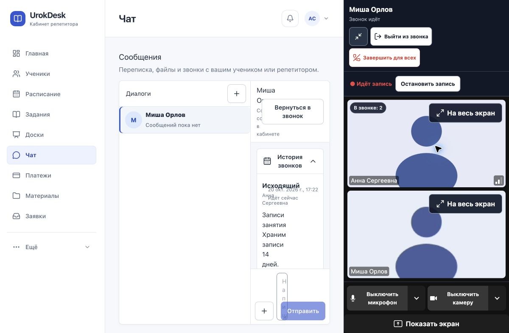Image resolution: width=509 pixels, height=333 pixels.
Task: Attach a file with the plus button beside the message field
Action: point(264,311)
